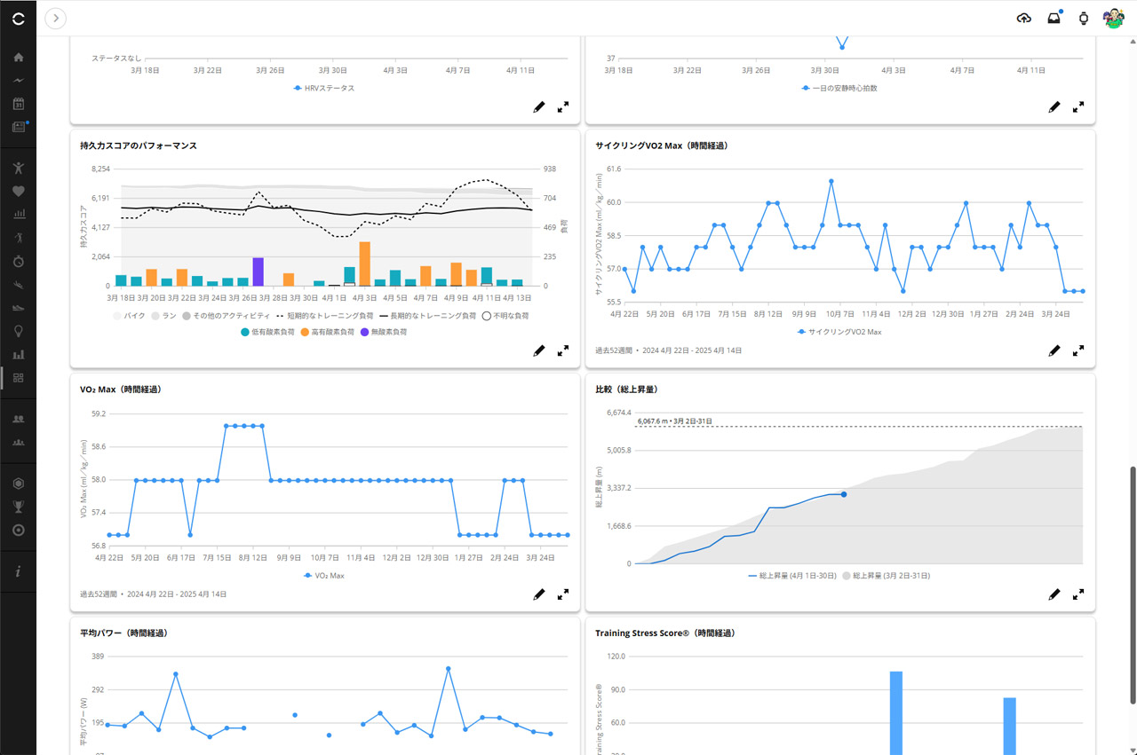This screenshot has height=755, width=1137.
Task: Open the Goals target icon in sidebar
Action: [x=19, y=530]
